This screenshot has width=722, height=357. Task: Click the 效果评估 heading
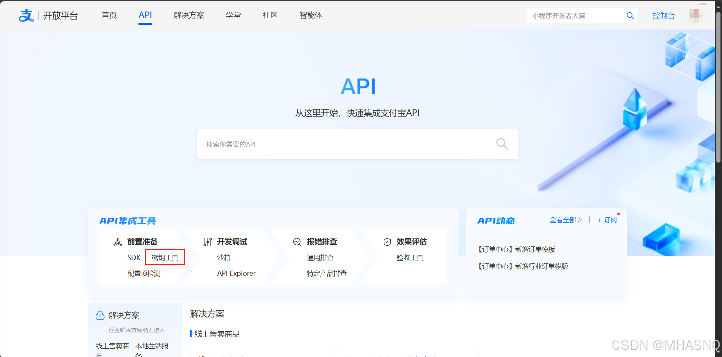[411, 242]
